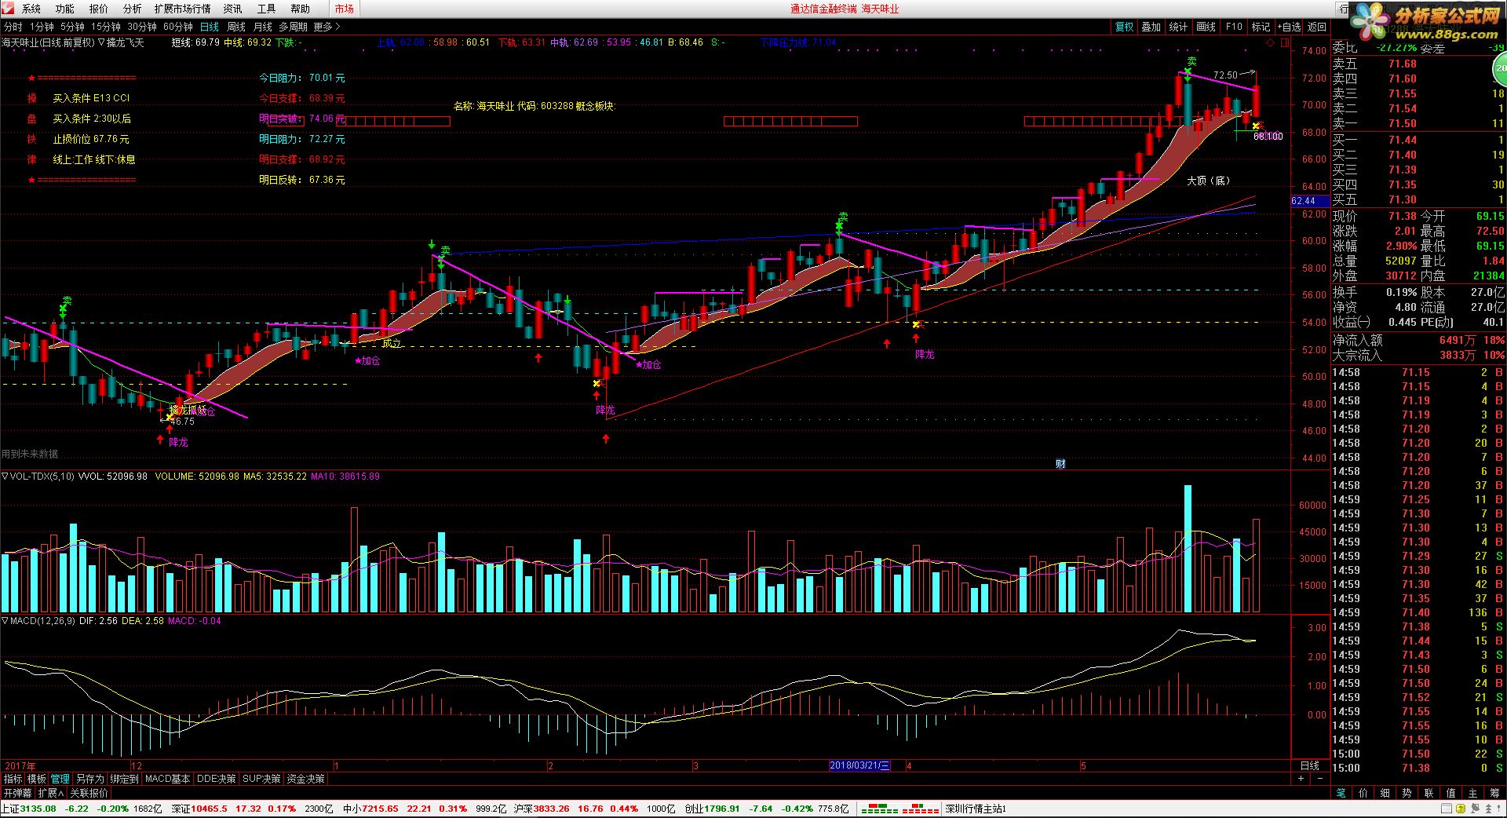Screen dimensions: 1507x818
Task: Click the app logo icon in title bar
Action: [x=8, y=9]
